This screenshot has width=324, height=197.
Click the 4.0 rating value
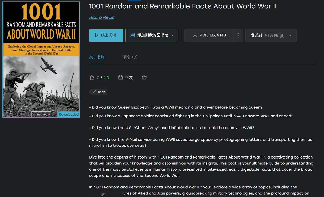point(106,78)
